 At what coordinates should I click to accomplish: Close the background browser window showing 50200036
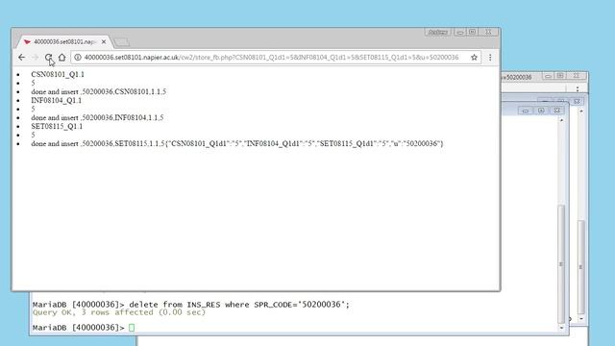click(x=576, y=76)
